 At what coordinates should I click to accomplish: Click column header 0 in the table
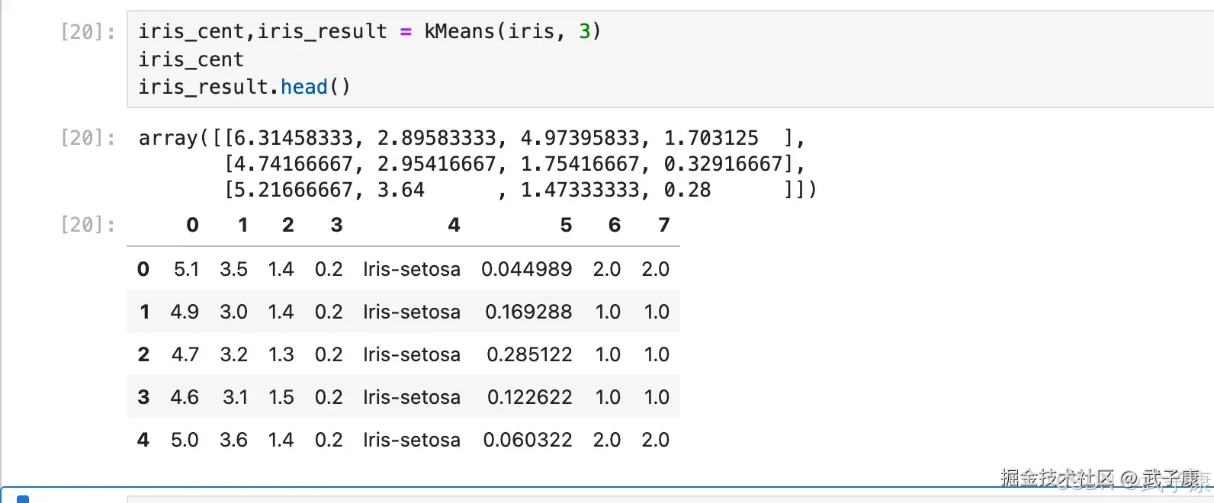point(192,225)
